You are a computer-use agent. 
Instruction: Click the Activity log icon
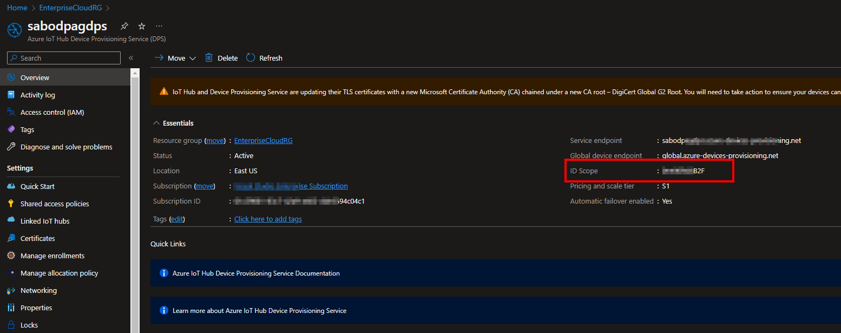pyautogui.click(x=11, y=95)
